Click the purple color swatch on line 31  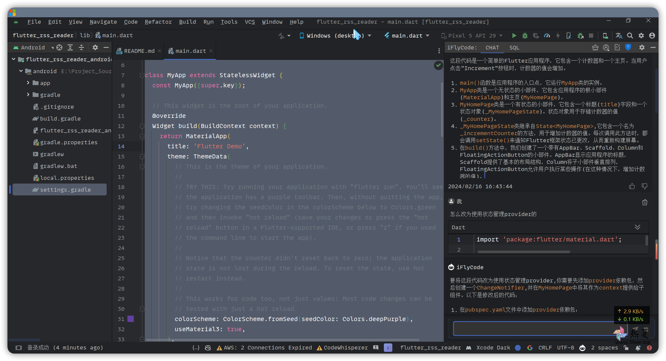[x=131, y=319]
